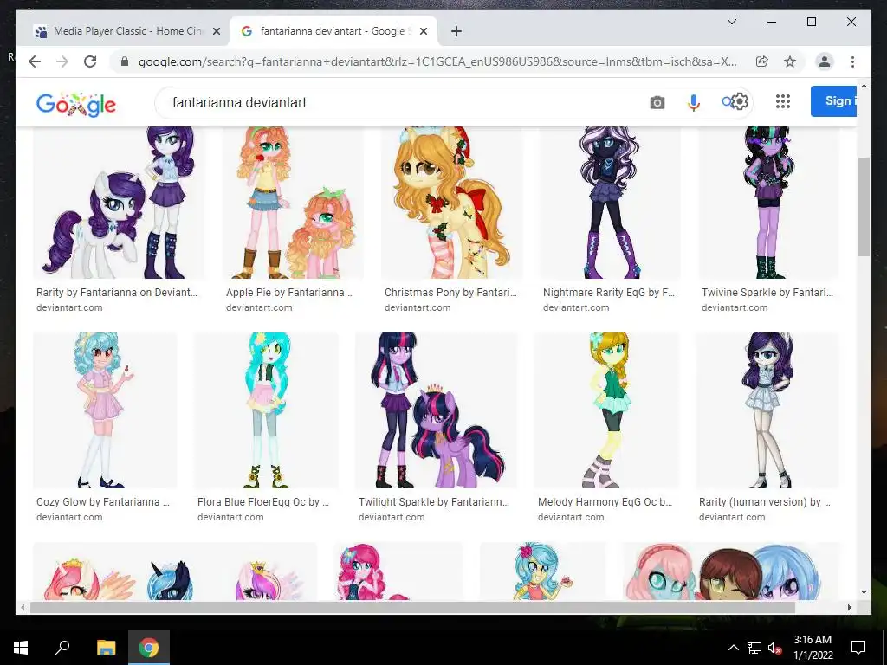The height and width of the screenshot is (665, 887).
Task: Click the scroll left arrow
Action: tap(23, 607)
